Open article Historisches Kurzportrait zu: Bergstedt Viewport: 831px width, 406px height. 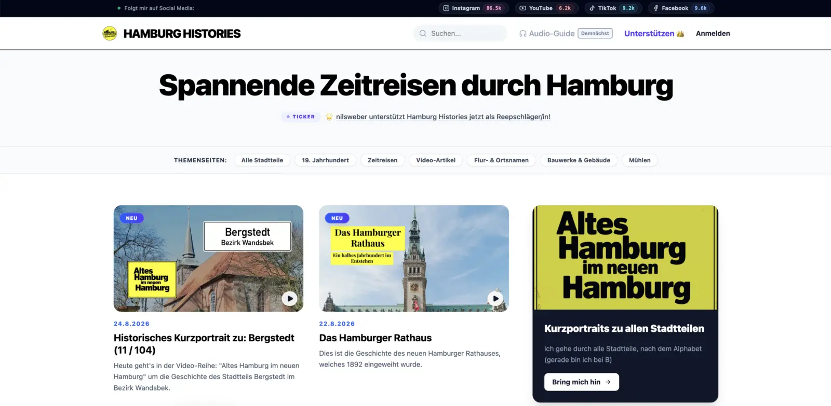pos(204,344)
